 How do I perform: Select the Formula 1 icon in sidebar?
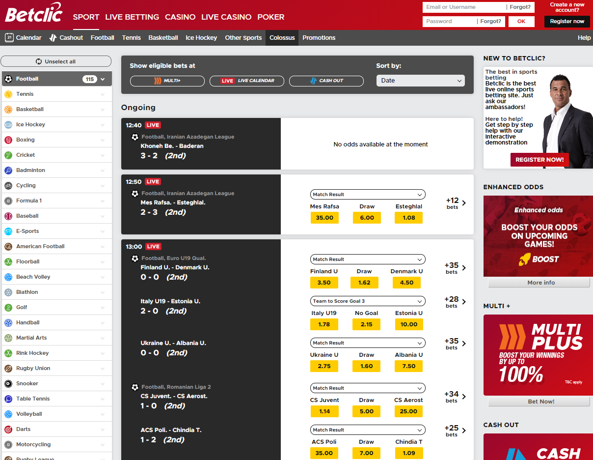tap(8, 201)
